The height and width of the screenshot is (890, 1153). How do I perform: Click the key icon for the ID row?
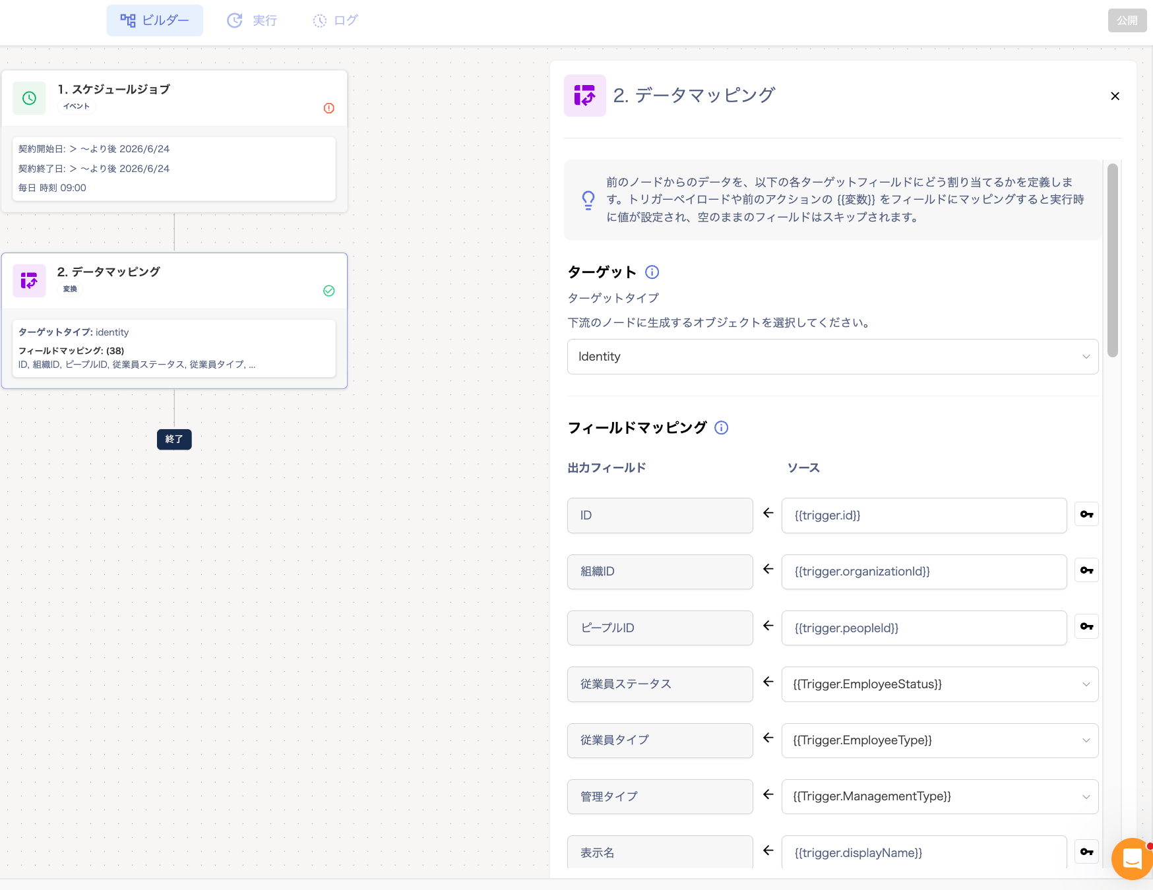point(1086,514)
